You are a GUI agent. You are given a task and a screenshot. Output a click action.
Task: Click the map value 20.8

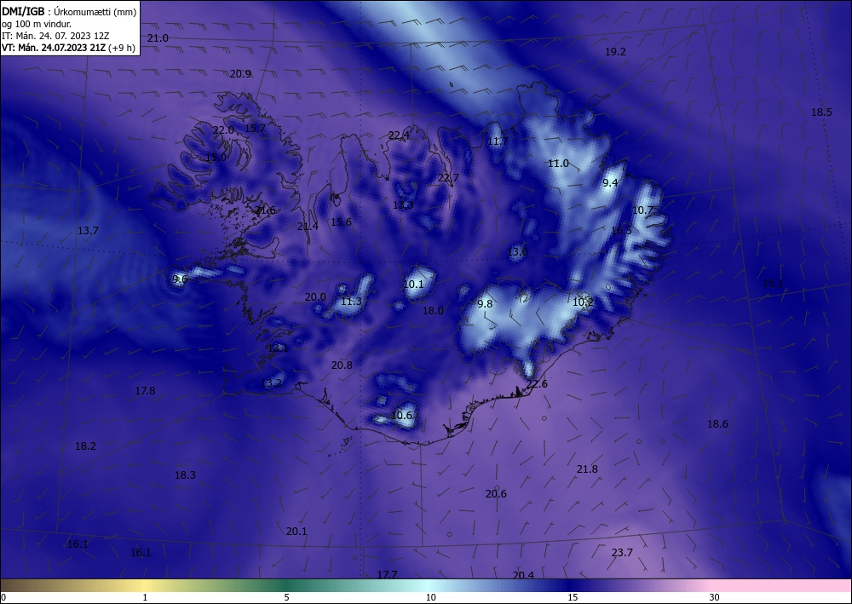click(342, 365)
